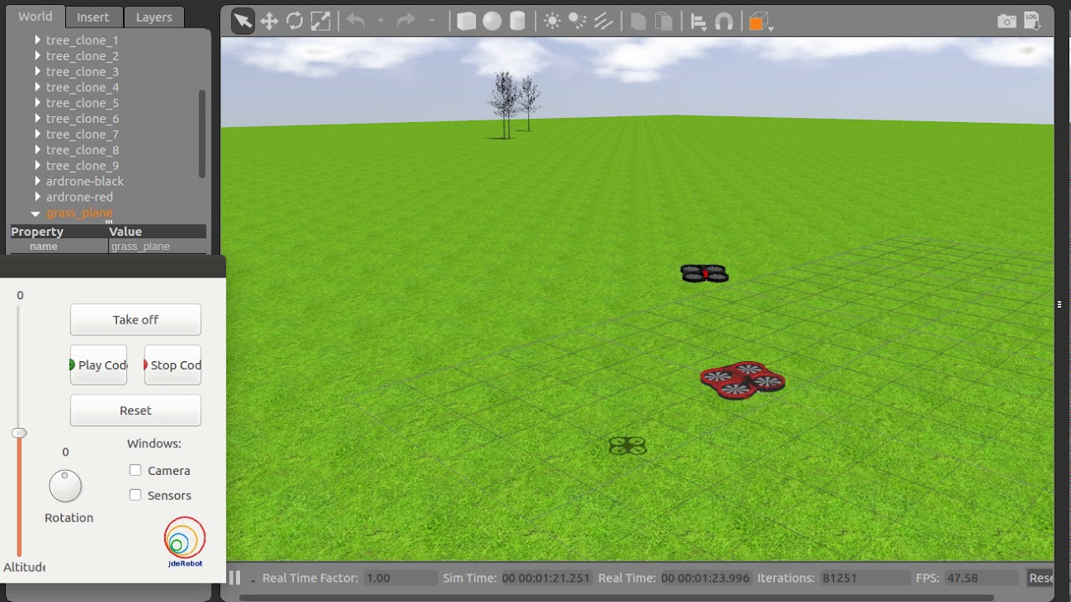Select tree_clone_6 in the world tree
Screen dimensions: 1071x602
(x=82, y=119)
